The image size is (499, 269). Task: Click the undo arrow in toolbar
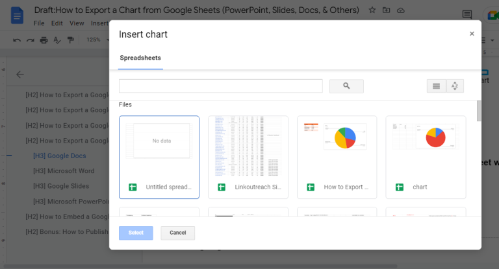pos(17,40)
